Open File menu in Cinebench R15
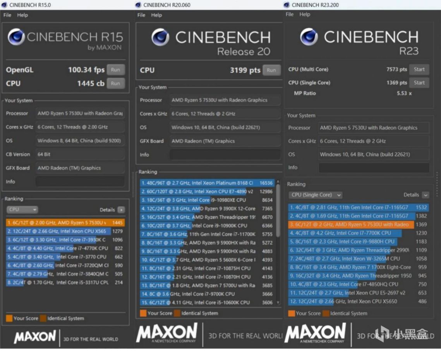 (x=7, y=15)
